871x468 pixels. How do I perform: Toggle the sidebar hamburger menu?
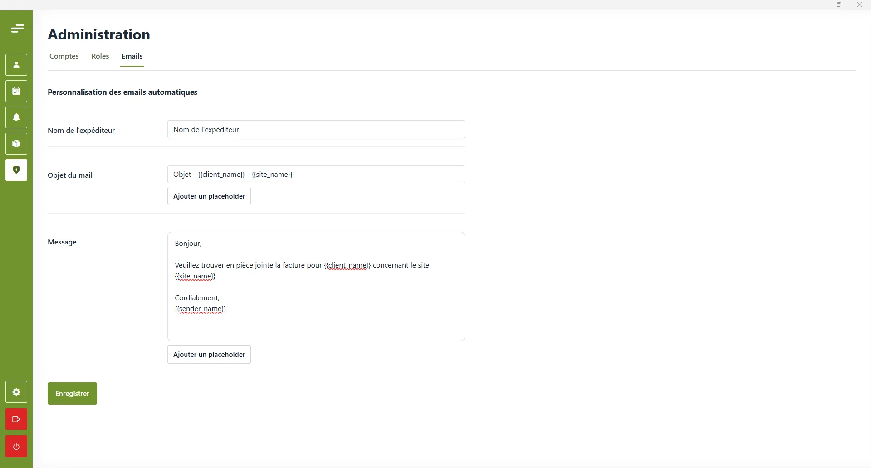(x=17, y=29)
